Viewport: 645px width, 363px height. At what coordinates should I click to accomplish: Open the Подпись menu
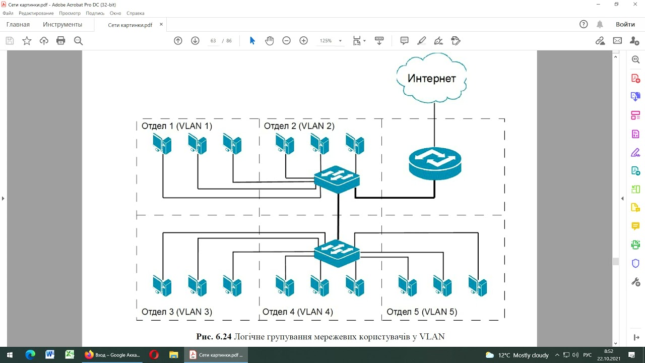pyautogui.click(x=95, y=13)
